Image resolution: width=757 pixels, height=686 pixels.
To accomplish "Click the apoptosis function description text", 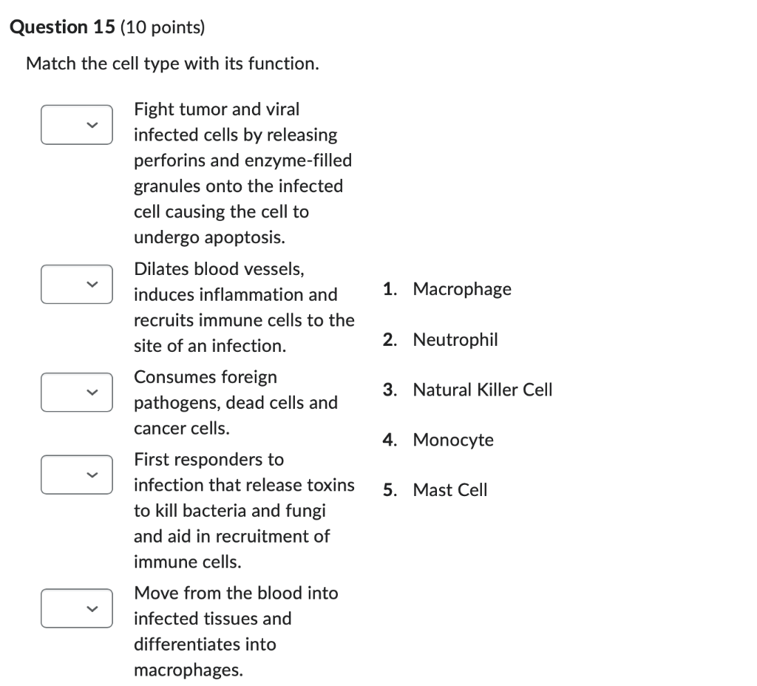I will [242, 173].
